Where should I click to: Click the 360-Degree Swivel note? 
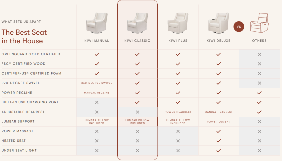click(97, 83)
